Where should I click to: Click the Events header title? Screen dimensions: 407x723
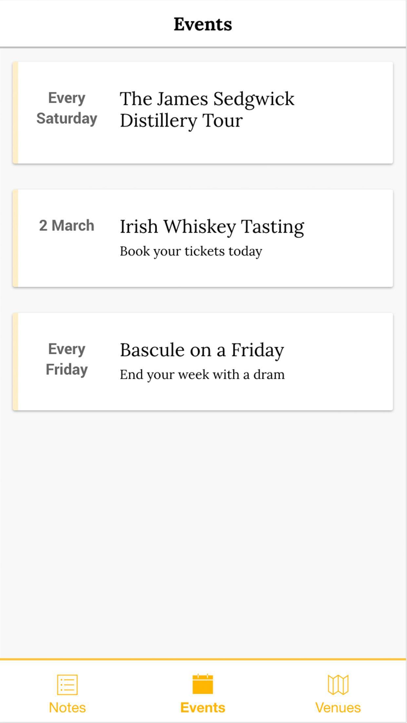click(203, 24)
